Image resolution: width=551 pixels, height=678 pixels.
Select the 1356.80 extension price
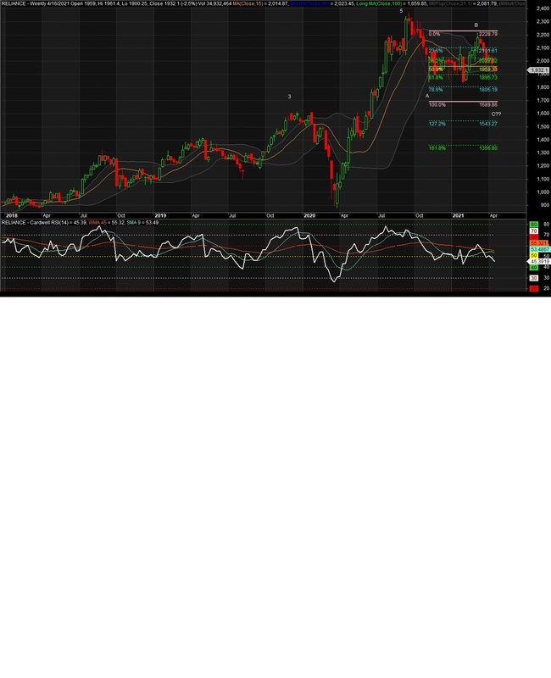tap(488, 147)
